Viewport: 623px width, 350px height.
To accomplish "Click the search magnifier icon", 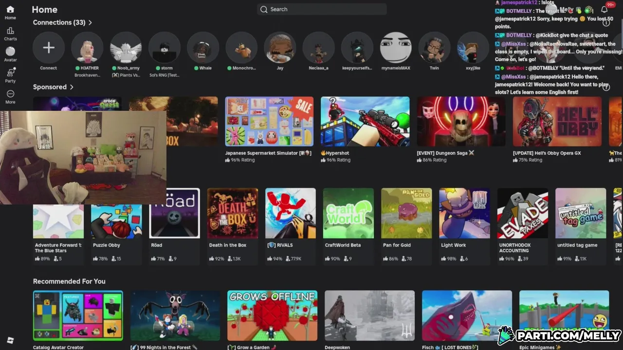I will pos(264,9).
